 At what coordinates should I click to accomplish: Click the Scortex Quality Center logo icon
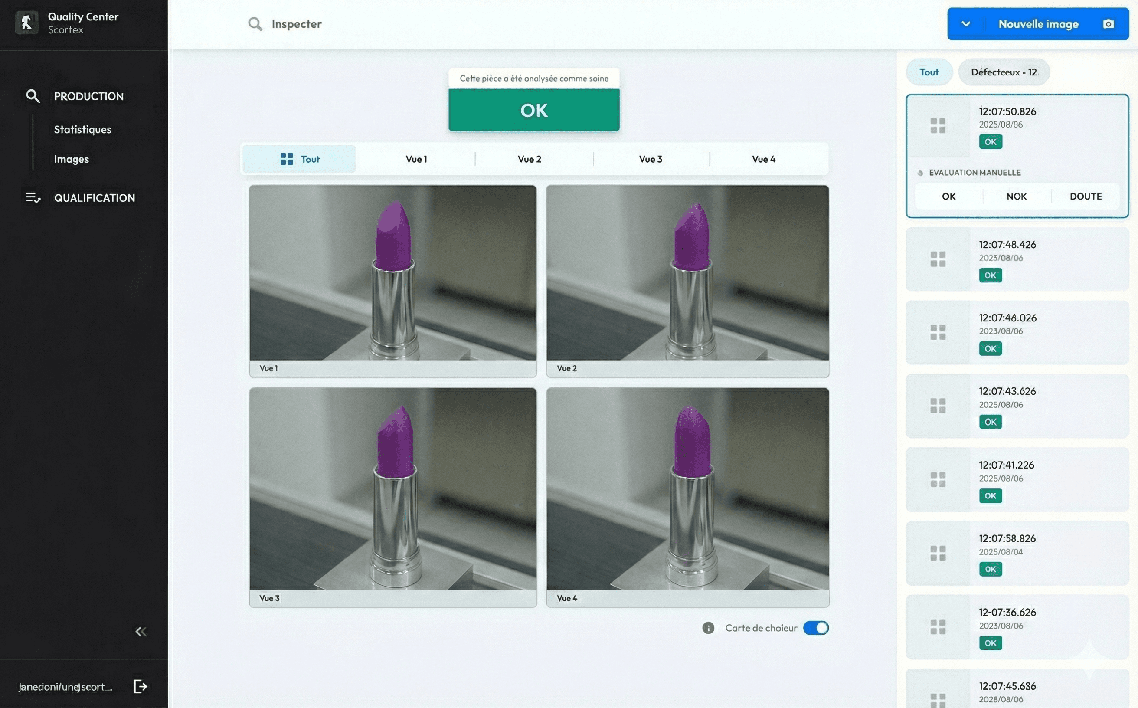(26, 23)
